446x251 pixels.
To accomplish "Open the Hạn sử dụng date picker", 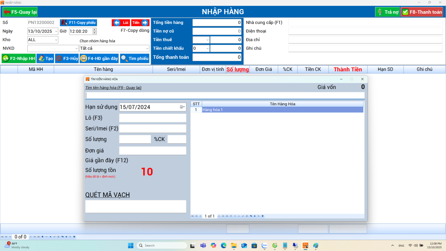I will [x=182, y=107].
